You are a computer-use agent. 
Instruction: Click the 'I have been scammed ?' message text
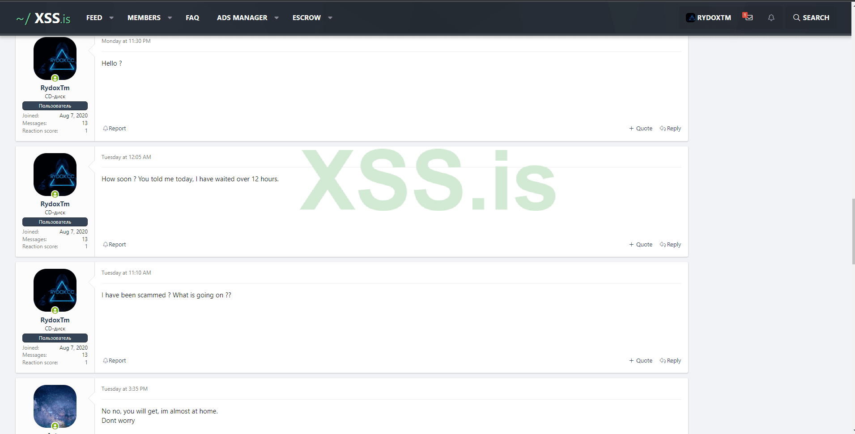tap(166, 295)
